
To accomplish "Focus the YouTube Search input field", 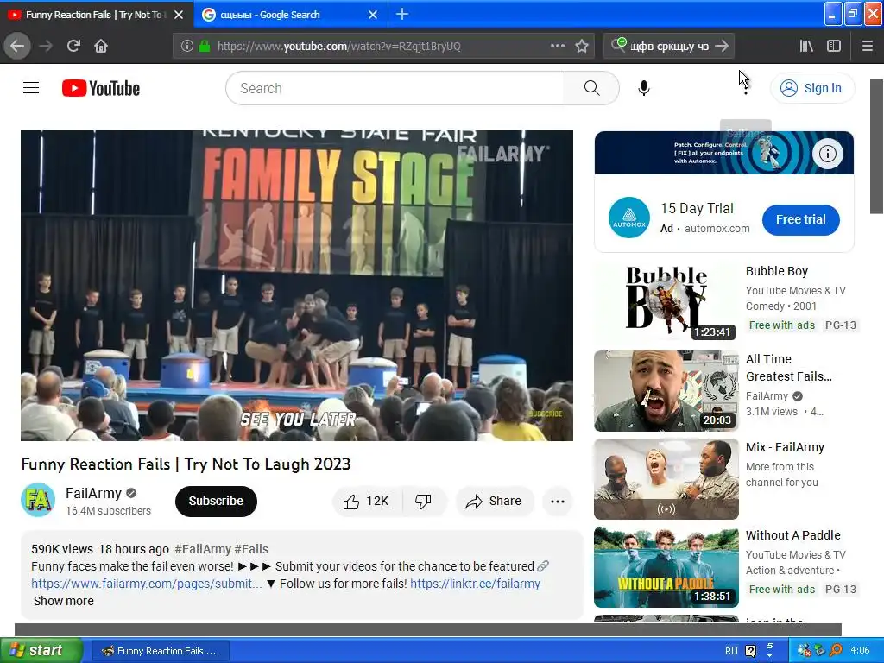I will pos(395,88).
